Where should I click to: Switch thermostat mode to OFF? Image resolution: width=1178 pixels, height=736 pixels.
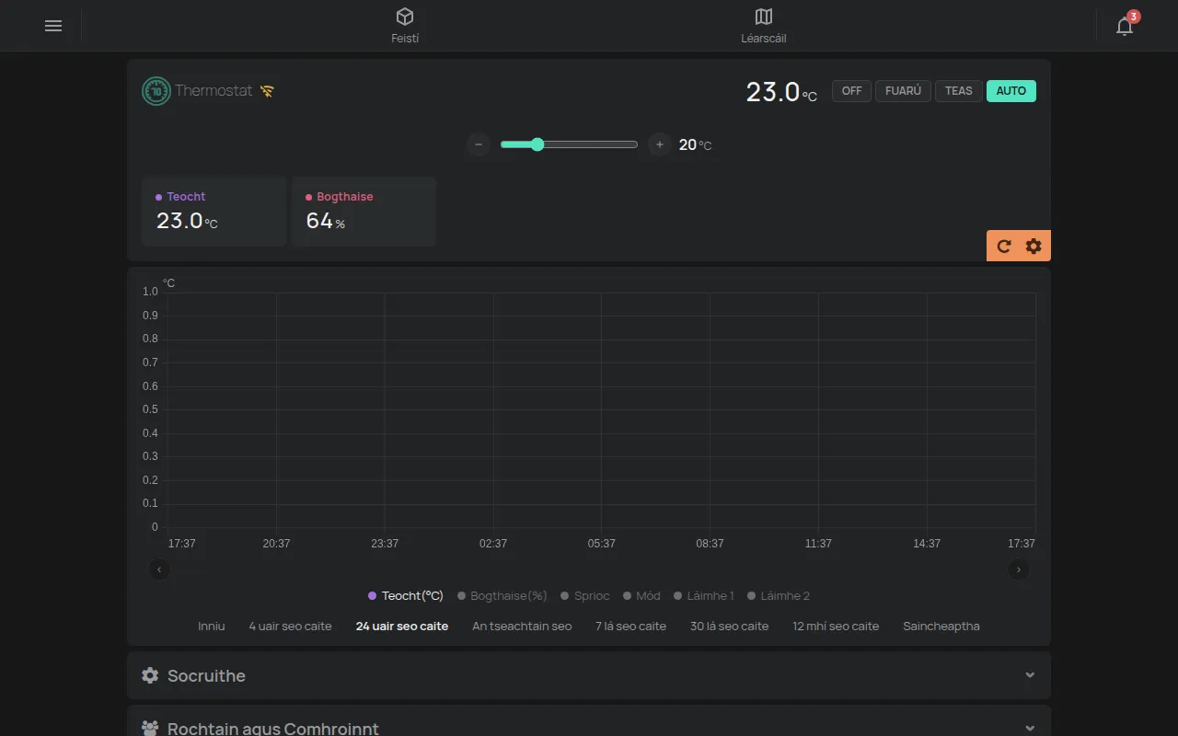tap(852, 91)
